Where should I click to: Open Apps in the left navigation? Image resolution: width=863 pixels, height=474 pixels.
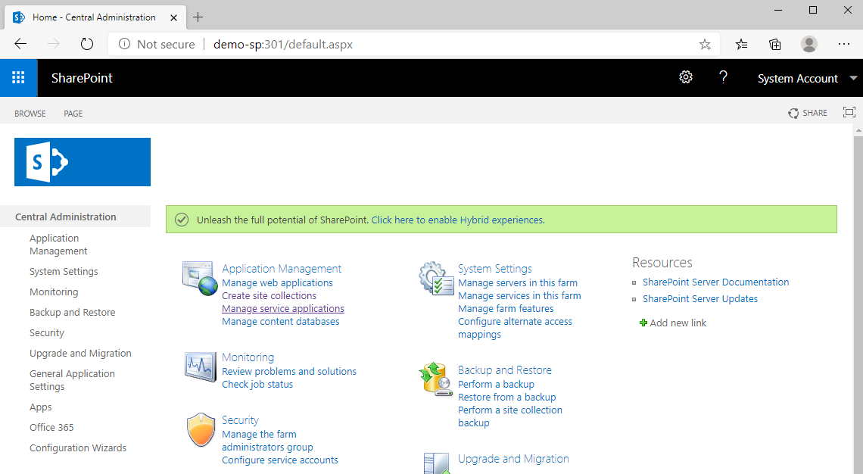pos(41,407)
